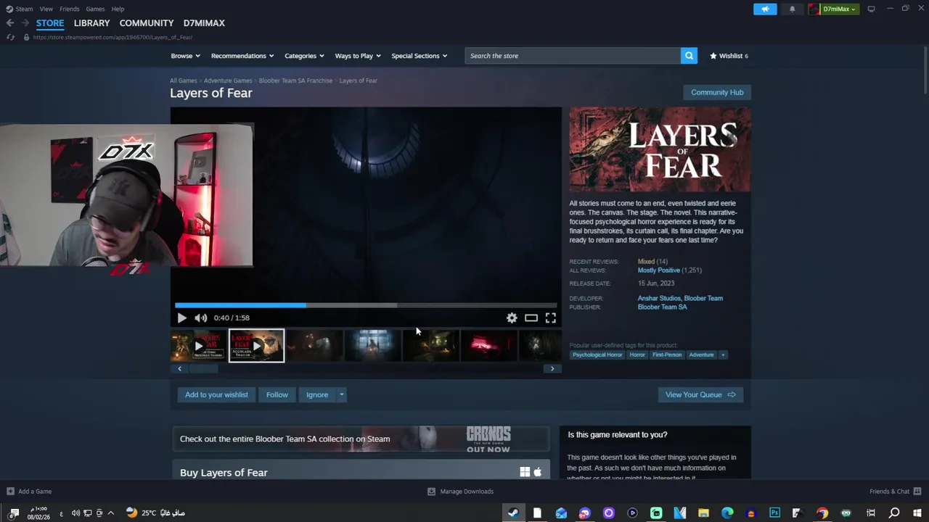Open Microsoft Edge from the taskbar
The image size is (929, 522).
(x=727, y=513)
